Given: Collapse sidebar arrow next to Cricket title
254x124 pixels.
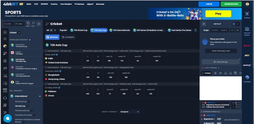Looking at the screenshot, I should click(x=5, y=32).
